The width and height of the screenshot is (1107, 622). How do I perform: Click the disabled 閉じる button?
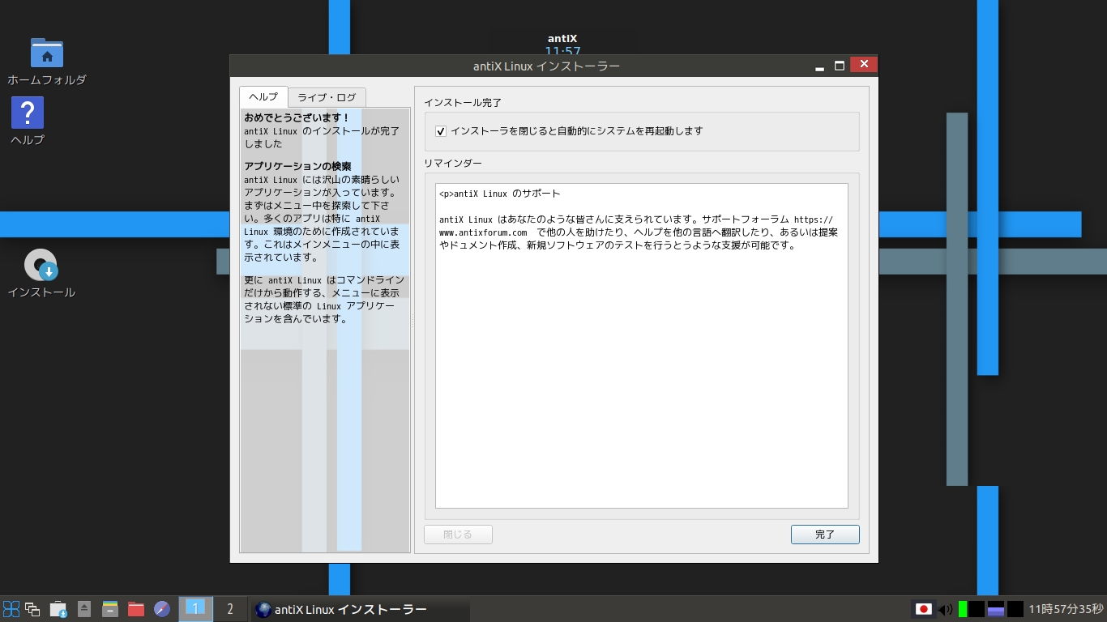(x=458, y=535)
